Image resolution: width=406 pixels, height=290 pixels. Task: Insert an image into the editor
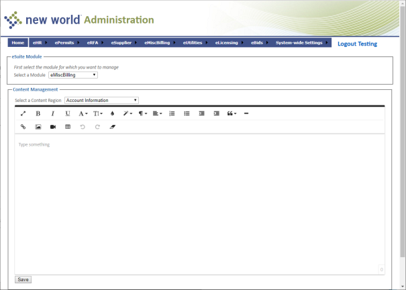pyautogui.click(x=38, y=126)
